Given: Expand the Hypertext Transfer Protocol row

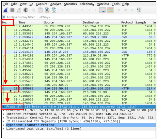Looking at the screenshot, I should (x=4, y=125).
